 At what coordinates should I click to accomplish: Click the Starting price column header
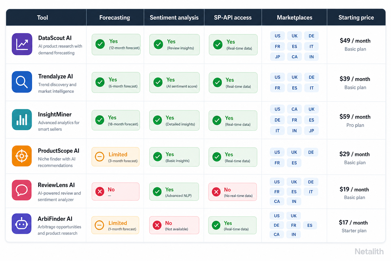tap(356, 18)
